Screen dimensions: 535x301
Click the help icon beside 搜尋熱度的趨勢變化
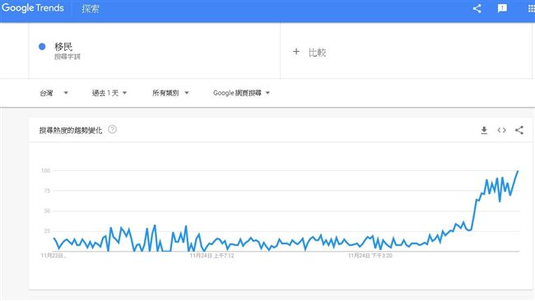click(x=112, y=130)
